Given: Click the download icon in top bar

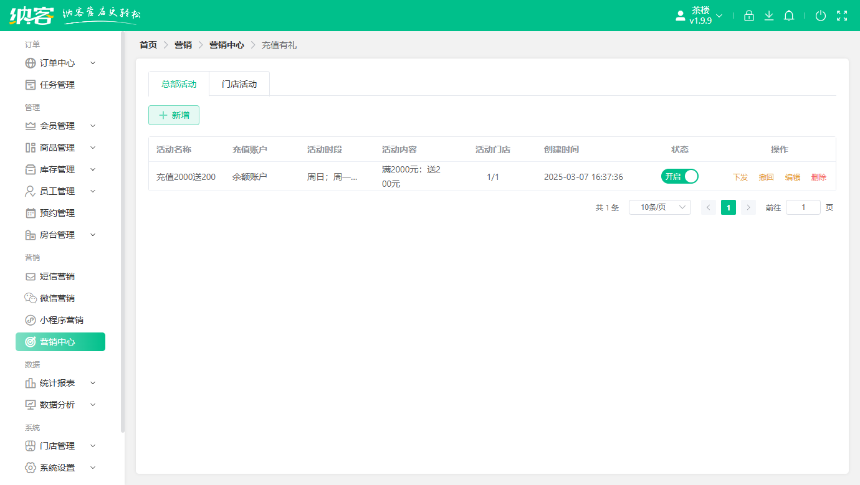Looking at the screenshot, I should [769, 16].
